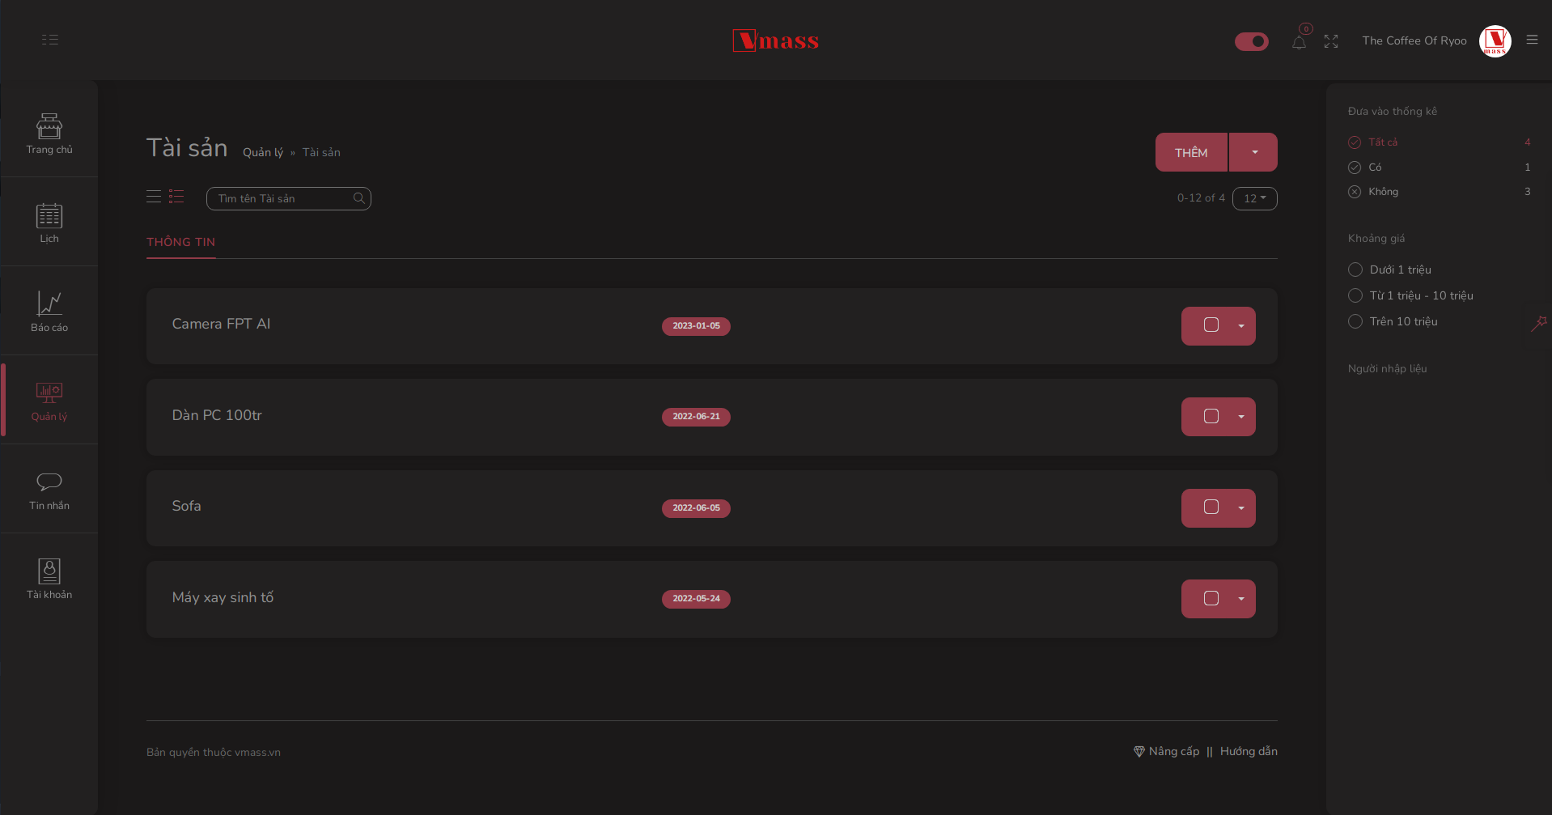Open the Tin nhắn messages icon

(x=49, y=482)
